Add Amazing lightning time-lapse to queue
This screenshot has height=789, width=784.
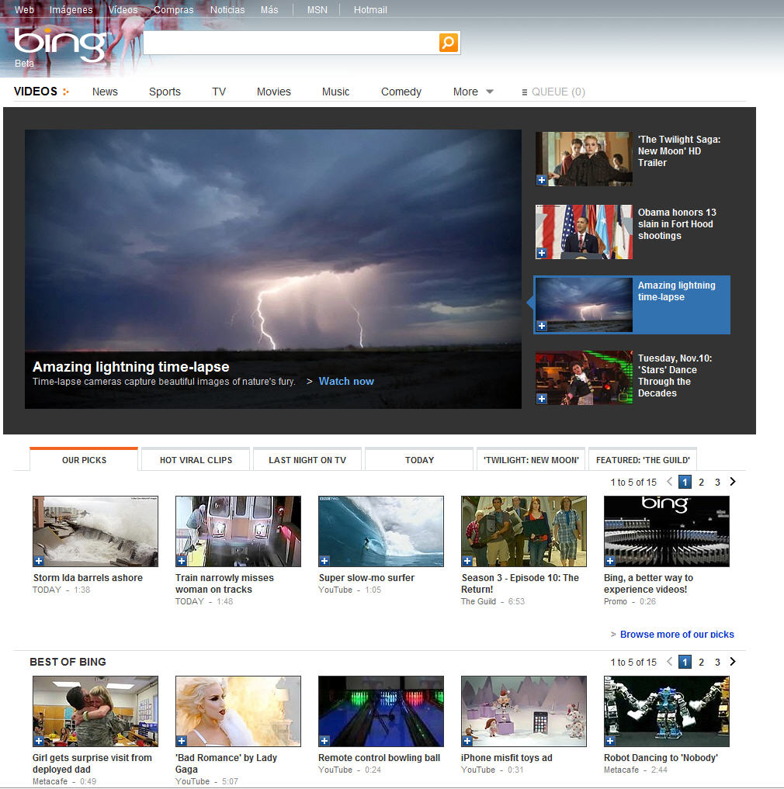pyautogui.click(x=541, y=326)
